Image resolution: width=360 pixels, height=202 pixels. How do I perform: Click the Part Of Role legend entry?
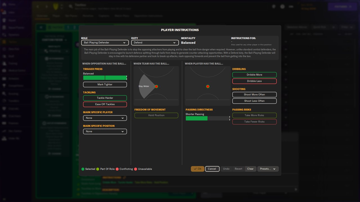(x=105, y=169)
